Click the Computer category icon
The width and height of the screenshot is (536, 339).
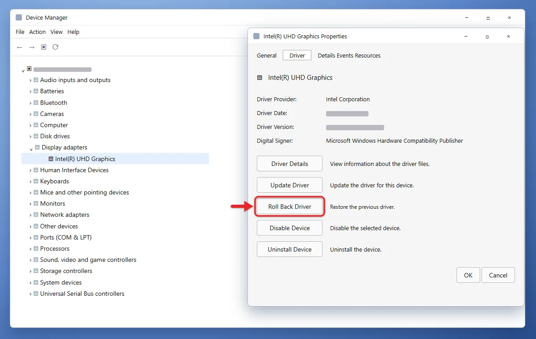[x=36, y=125]
